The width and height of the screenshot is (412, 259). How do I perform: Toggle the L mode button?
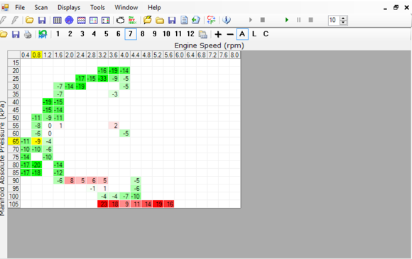point(254,34)
